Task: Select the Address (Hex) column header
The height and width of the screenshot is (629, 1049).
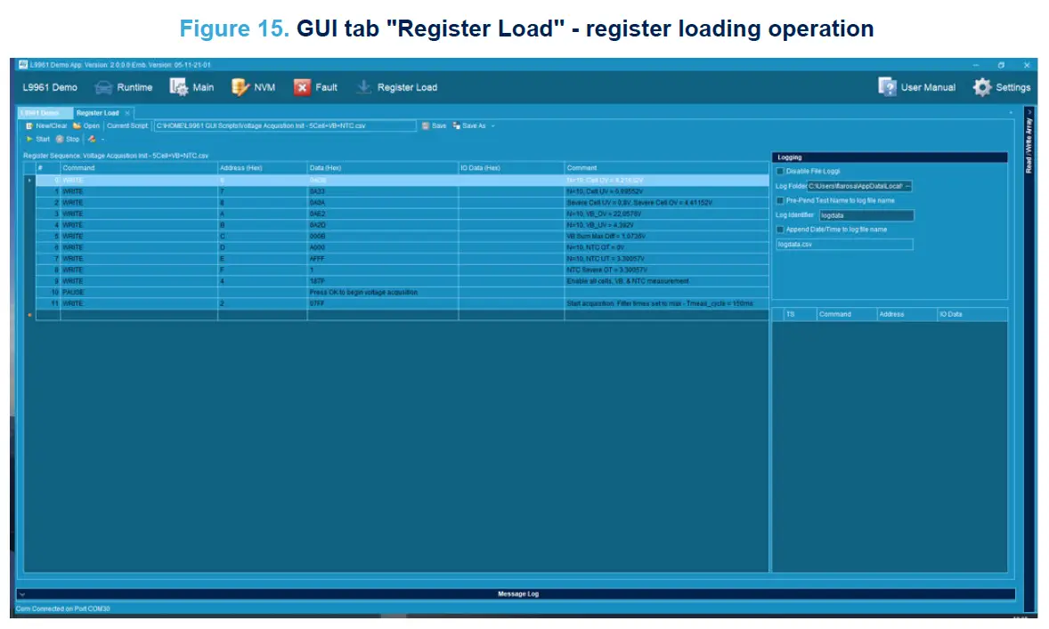Action: pyautogui.click(x=262, y=168)
